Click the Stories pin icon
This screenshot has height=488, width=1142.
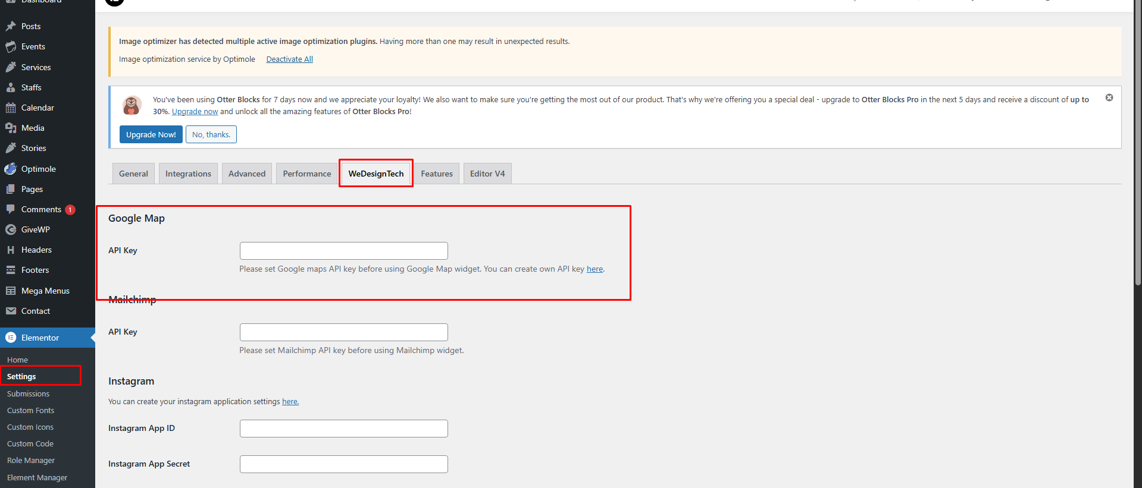[11, 148]
